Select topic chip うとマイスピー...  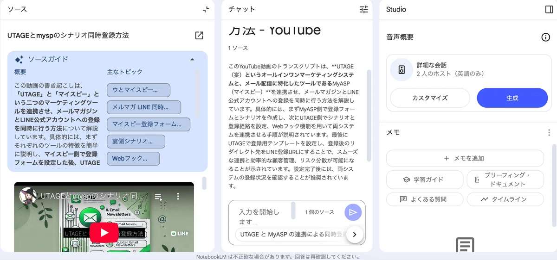pyautogui.click(x=138, y=90)
